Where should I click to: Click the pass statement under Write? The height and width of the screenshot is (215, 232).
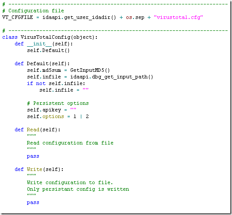click(x=33, y=202)
